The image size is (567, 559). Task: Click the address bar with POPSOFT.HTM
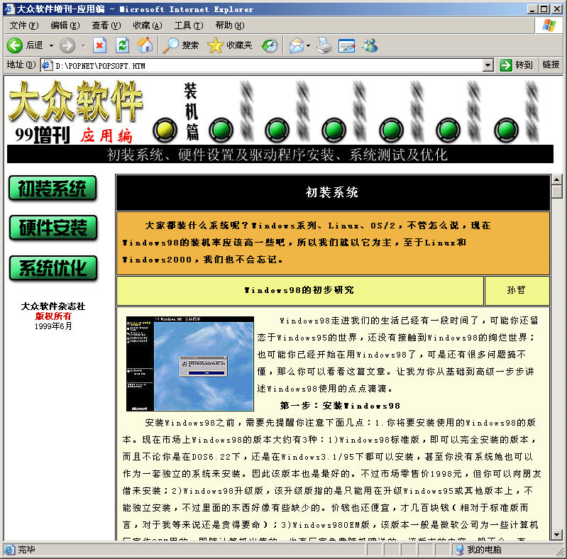268,66
